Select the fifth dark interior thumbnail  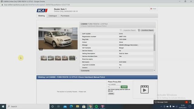72,58
